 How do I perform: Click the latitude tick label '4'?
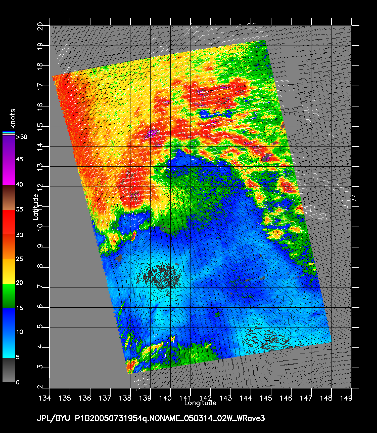point(40,346)
